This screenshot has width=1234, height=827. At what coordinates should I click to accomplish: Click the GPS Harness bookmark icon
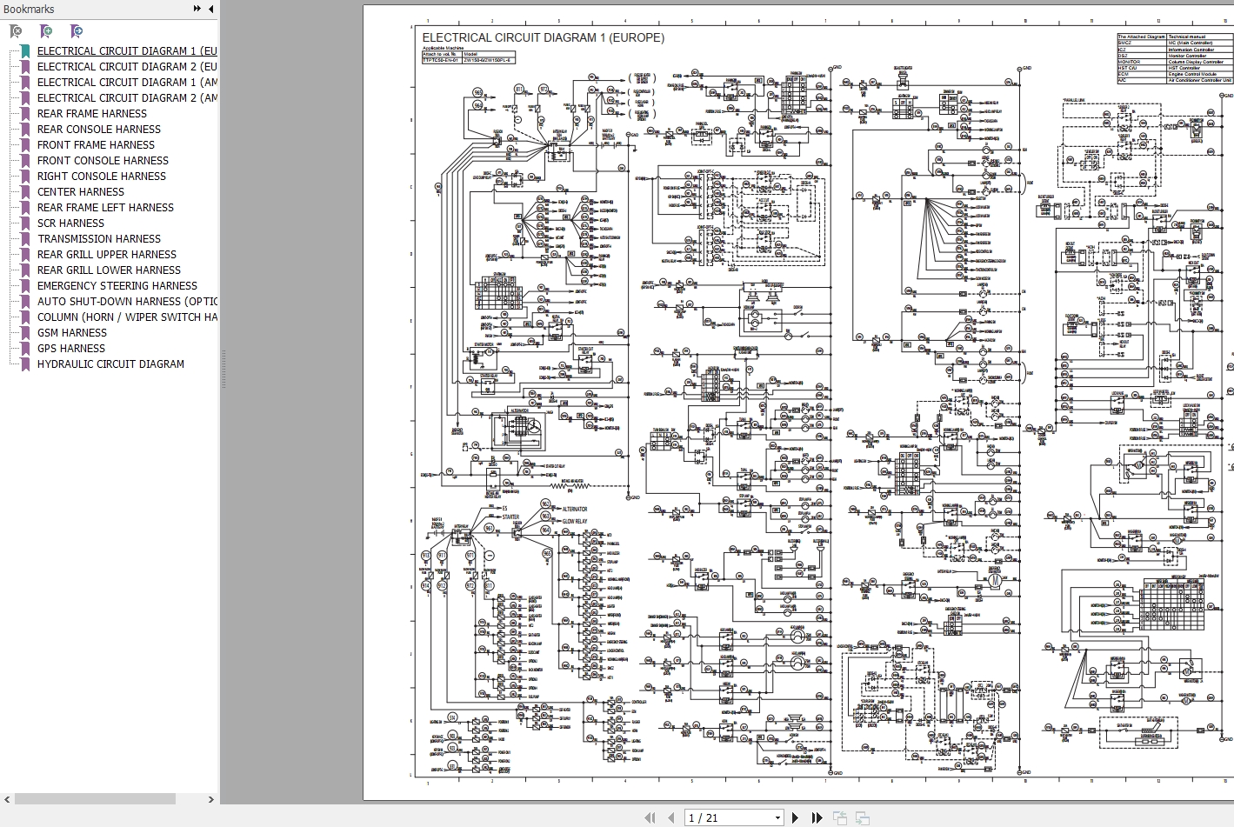click(25, 349)
